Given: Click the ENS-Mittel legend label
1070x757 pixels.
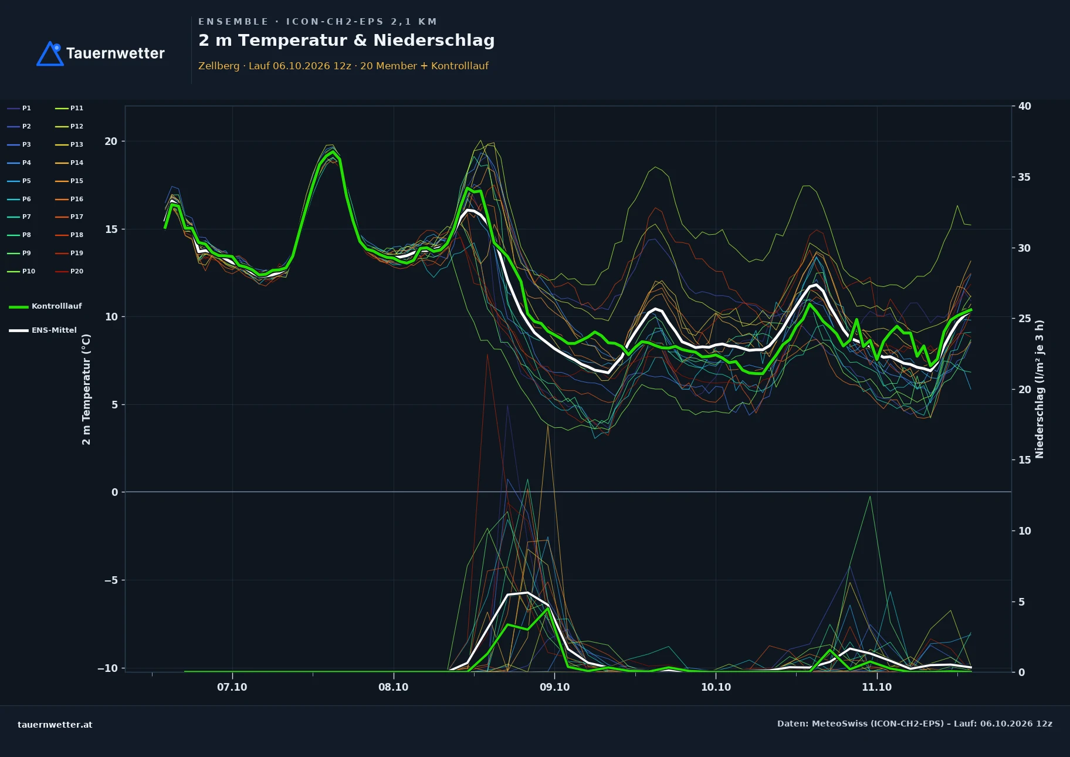Looking at the screenshot, I should coord(54,330).
